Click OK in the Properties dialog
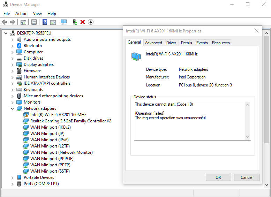Screen dimensions: 271x197 [218, 177]
